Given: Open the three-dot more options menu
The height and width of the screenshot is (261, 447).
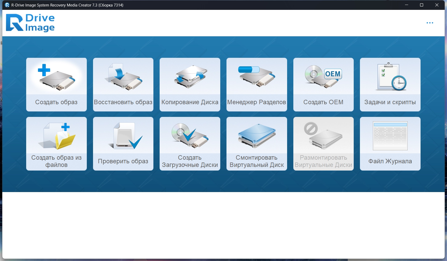Looking at the screenshot, I should [430, 23].
